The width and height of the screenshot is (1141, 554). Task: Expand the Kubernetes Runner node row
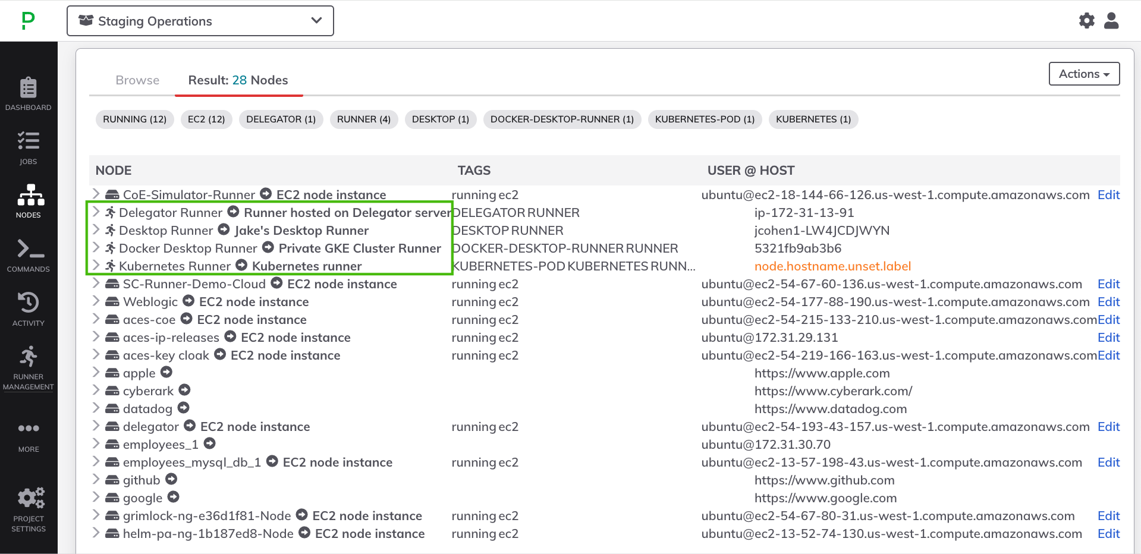click(96, 265)
